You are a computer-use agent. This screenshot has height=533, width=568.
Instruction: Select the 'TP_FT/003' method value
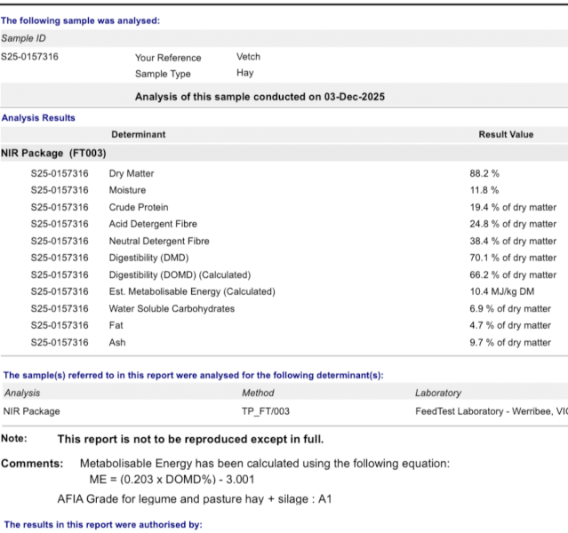point(265,411)
